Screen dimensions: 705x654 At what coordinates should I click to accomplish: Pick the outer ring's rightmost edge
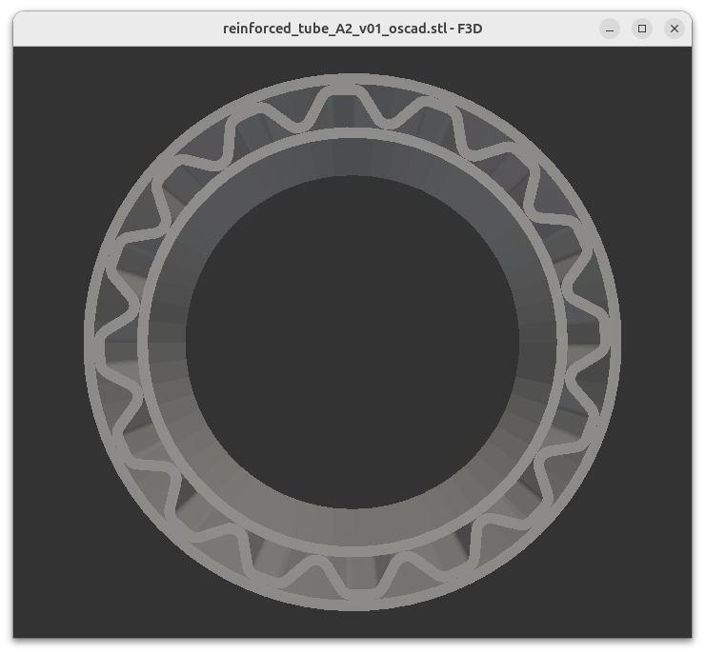615,341
